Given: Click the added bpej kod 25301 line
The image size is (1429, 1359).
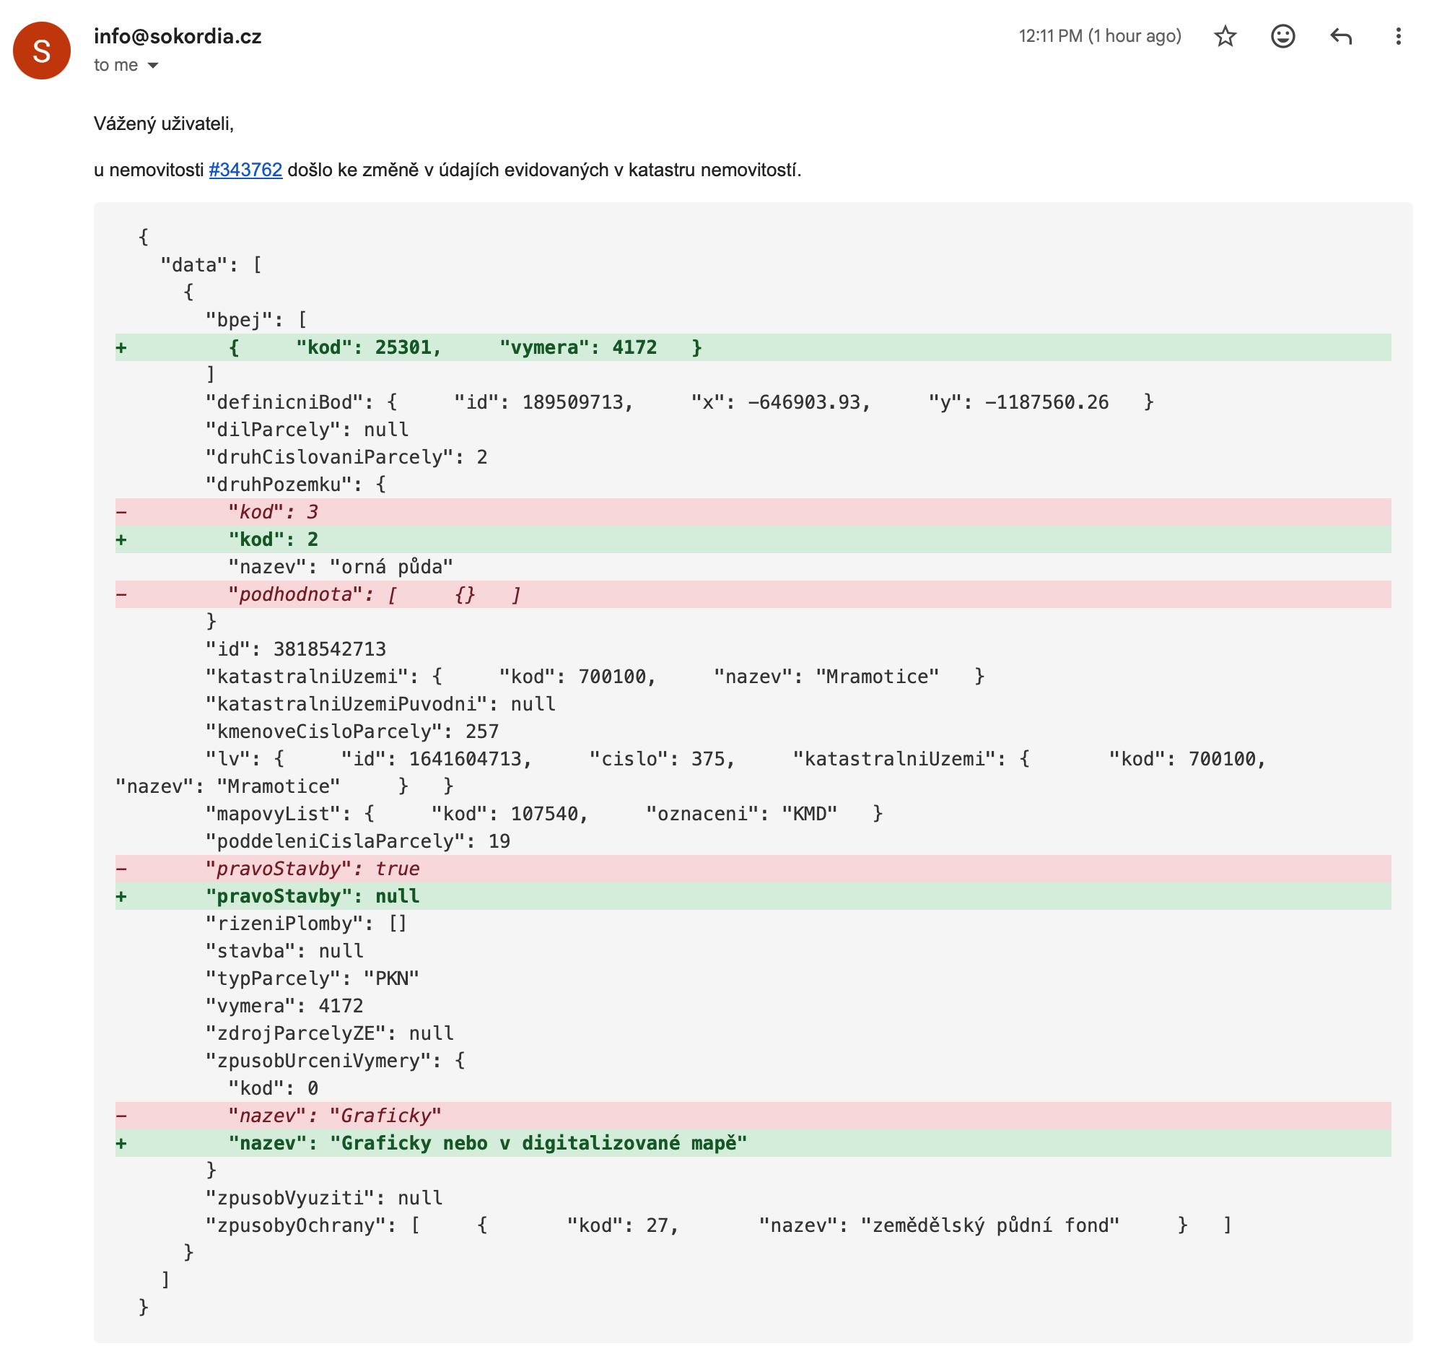Looking at the screenshot, I should coord(463,348).
